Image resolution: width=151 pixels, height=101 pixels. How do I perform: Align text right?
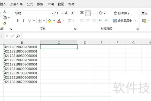(94, 21)
